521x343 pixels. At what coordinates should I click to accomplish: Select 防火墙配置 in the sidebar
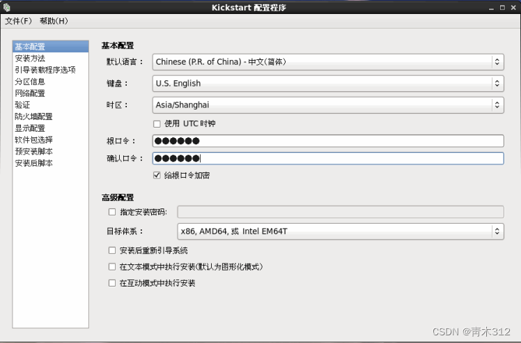pos(51,116)
